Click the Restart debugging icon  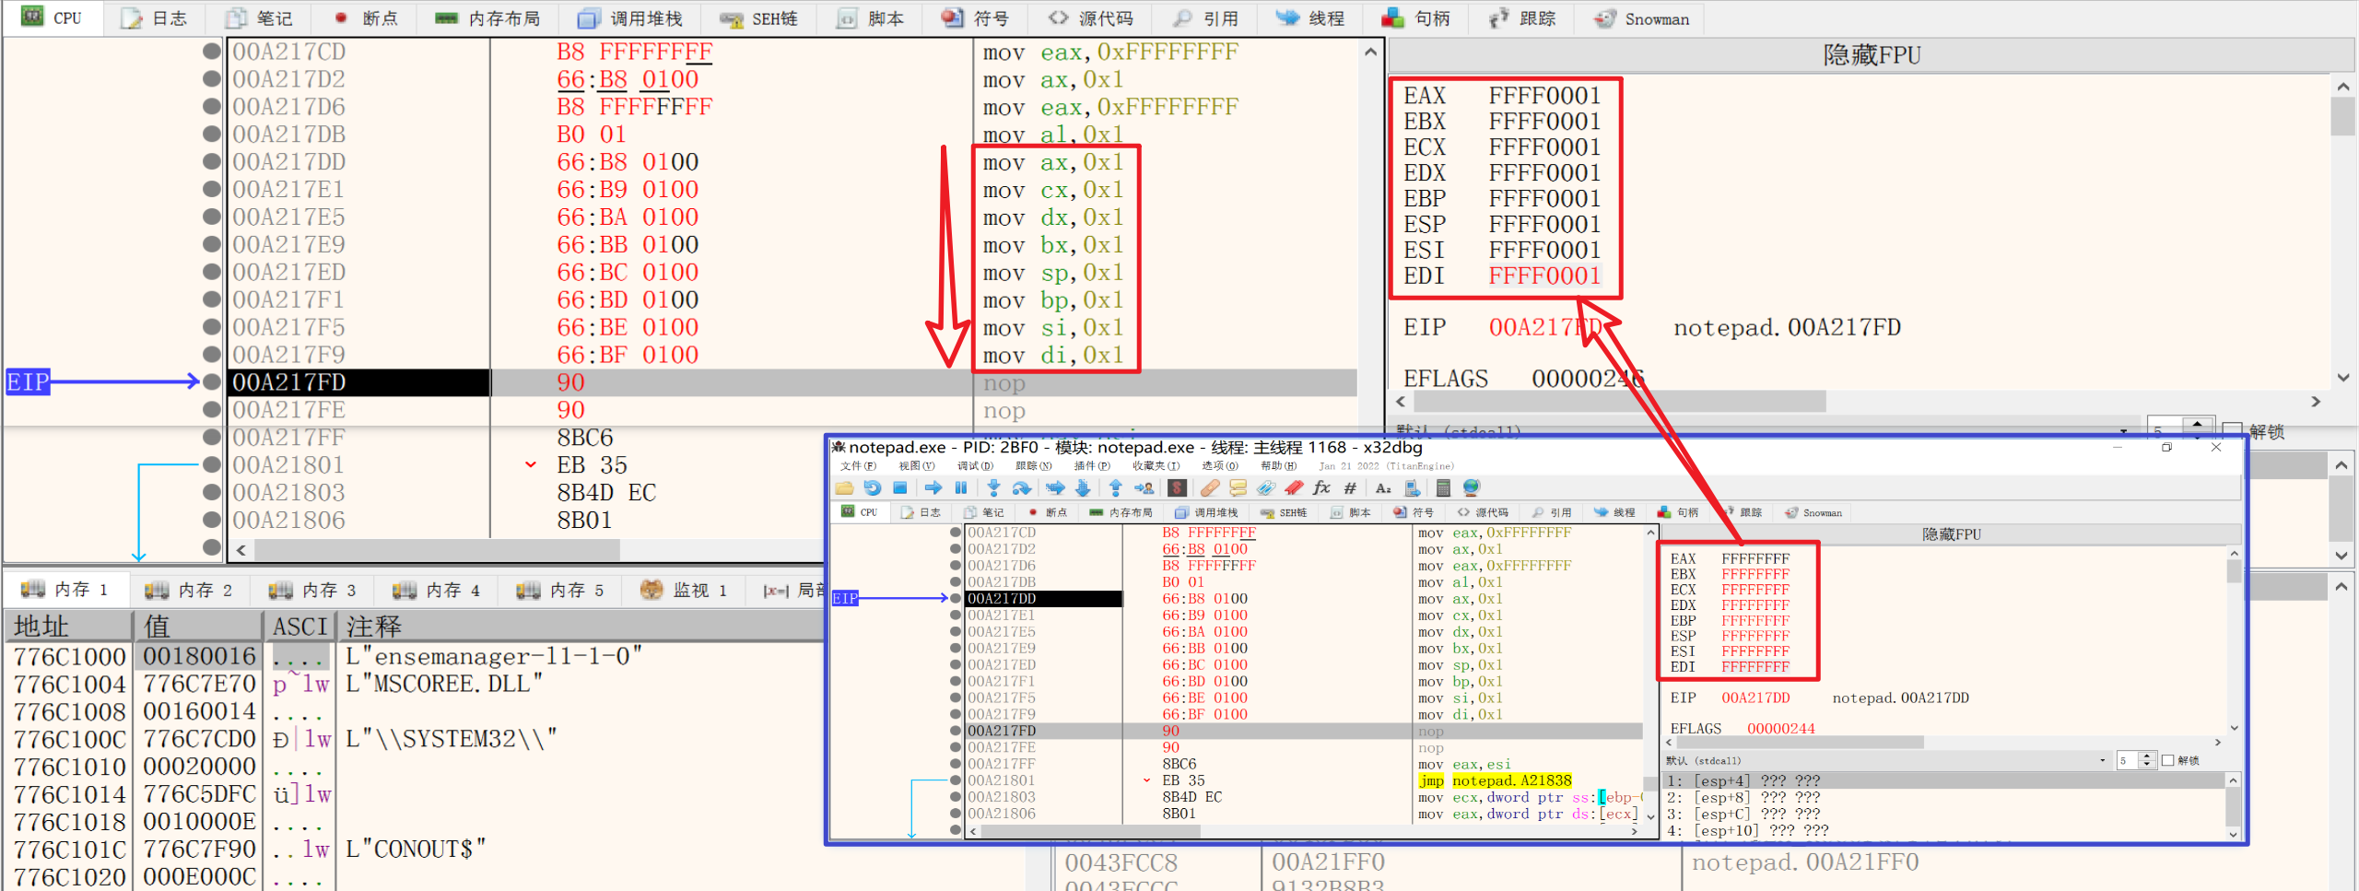point(872,488)
